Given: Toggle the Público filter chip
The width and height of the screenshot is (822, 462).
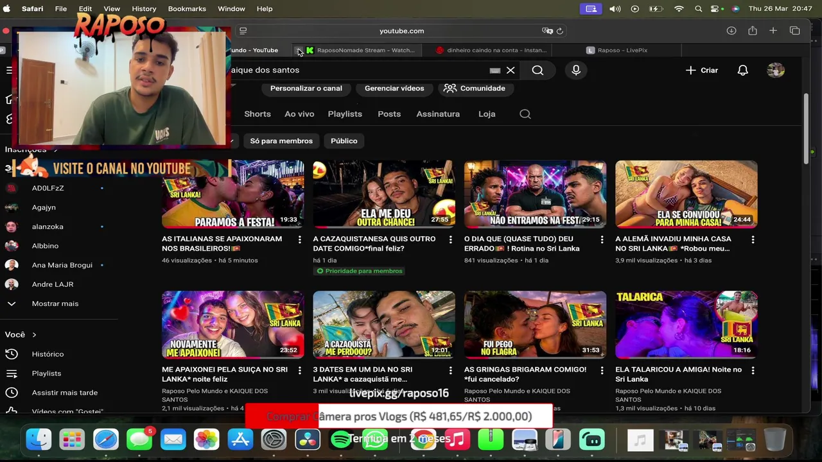Looking at the screenshot, I should pos(344,141).
